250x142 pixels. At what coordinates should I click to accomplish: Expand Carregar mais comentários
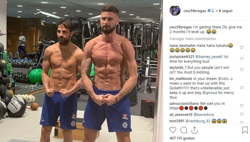[193, 39]
